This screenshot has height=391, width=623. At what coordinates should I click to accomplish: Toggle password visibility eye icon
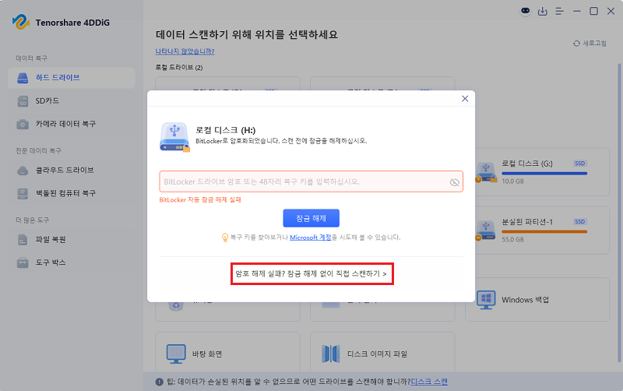tap(454, 182)
